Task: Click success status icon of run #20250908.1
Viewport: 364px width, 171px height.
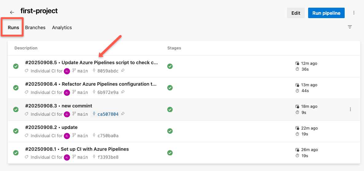Action: [x=16, y=153]
